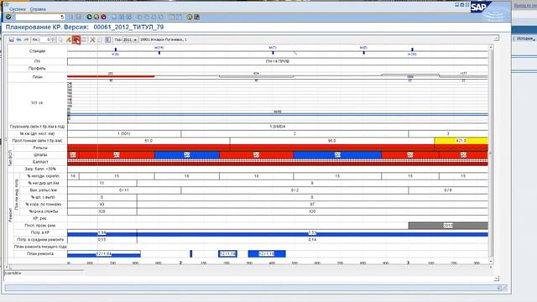537x302 pixels.
Task: Click the Customize Local Layout icon
Action: tap(196, 17)
